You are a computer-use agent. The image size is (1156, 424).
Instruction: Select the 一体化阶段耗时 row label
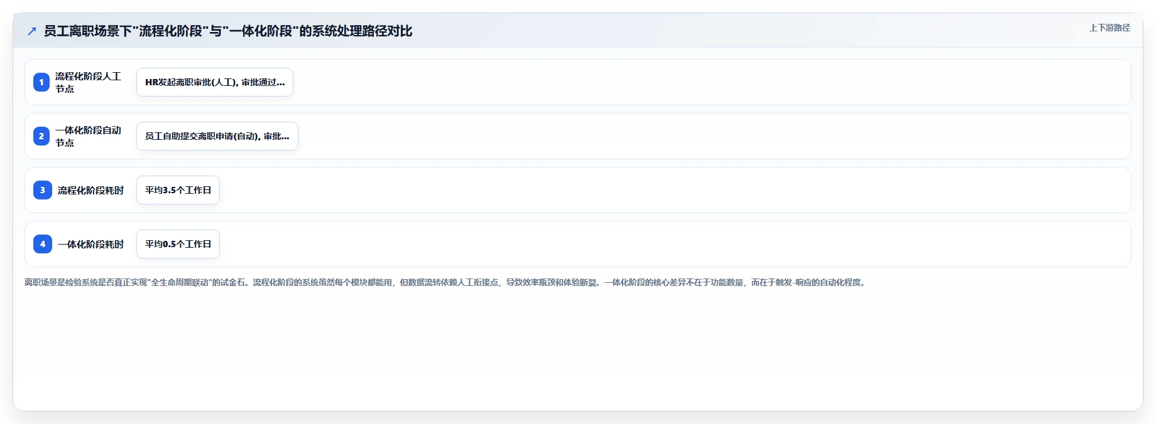(91, 244)
